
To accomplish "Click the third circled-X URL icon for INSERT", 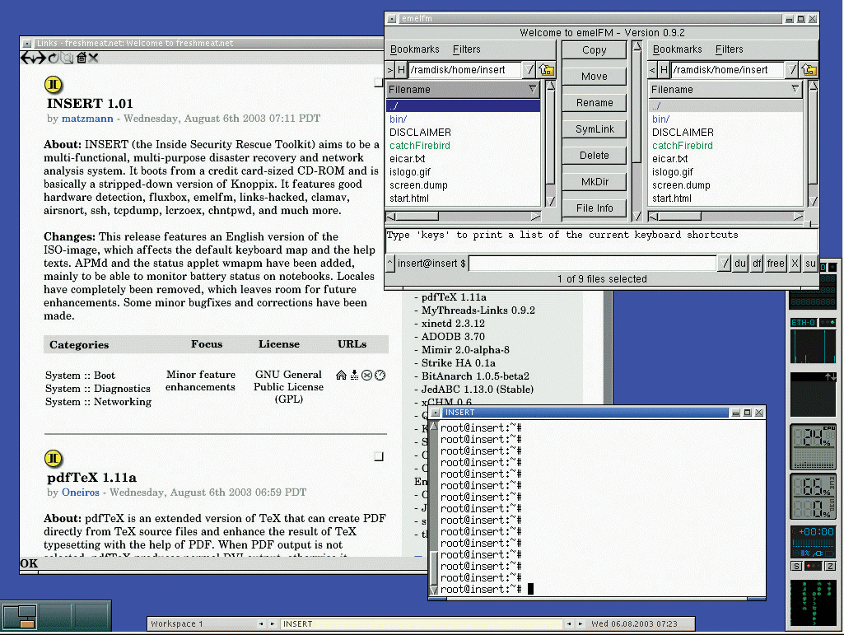I will point(366,375).
